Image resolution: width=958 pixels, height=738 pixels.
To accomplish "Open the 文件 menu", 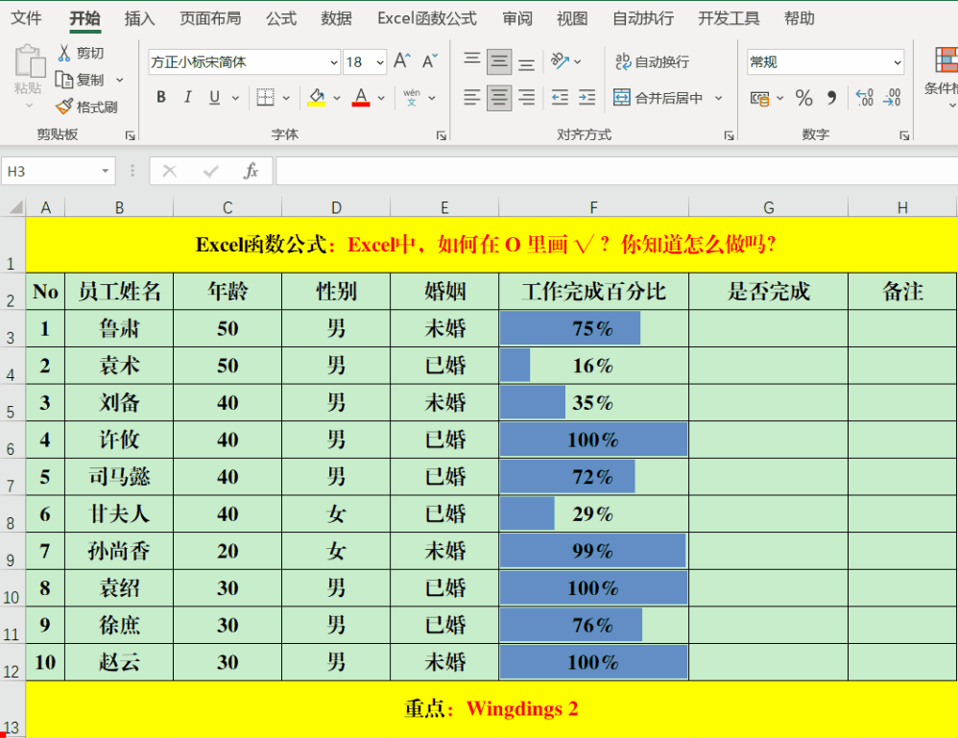I will pyautogui.click(x=26, y=18).
